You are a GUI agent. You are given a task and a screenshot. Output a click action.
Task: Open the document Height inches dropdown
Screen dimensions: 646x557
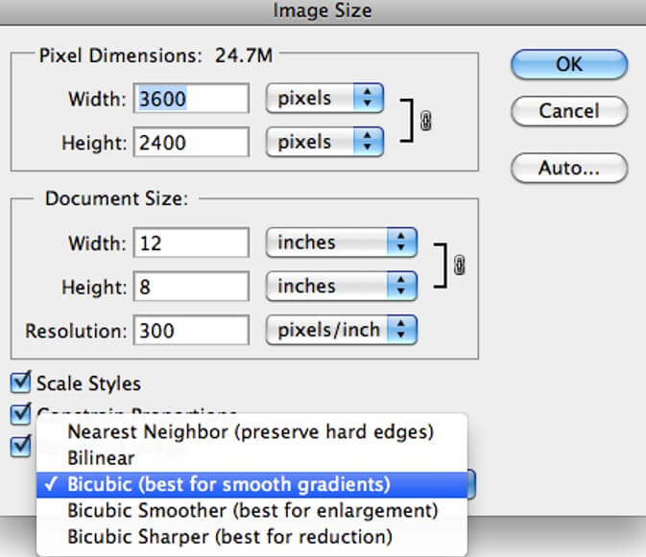(342, 286)
